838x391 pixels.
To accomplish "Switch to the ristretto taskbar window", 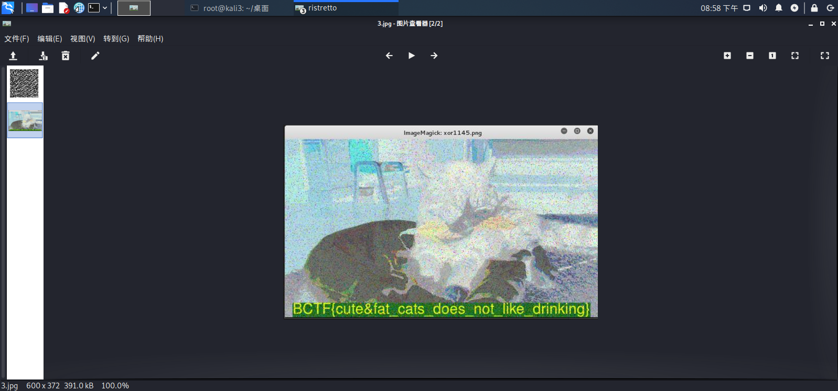I will pos(346,8).
